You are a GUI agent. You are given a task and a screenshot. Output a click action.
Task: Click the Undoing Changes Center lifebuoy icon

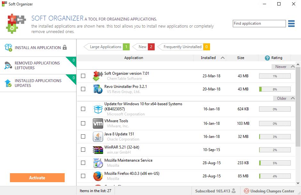click(x=247, y=191)
